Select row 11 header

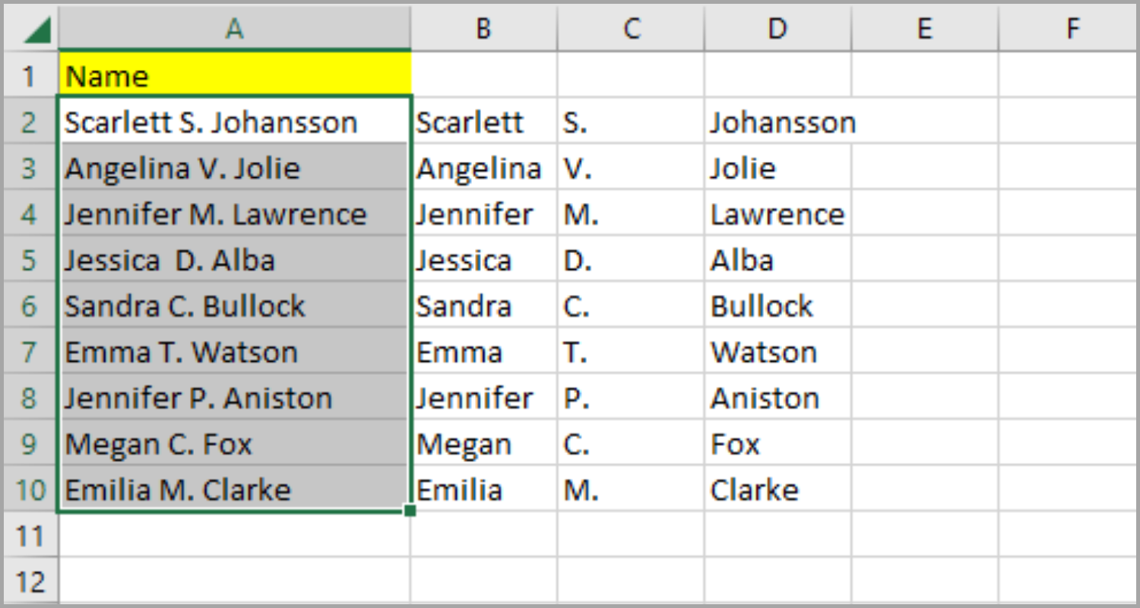pos(31,536)
